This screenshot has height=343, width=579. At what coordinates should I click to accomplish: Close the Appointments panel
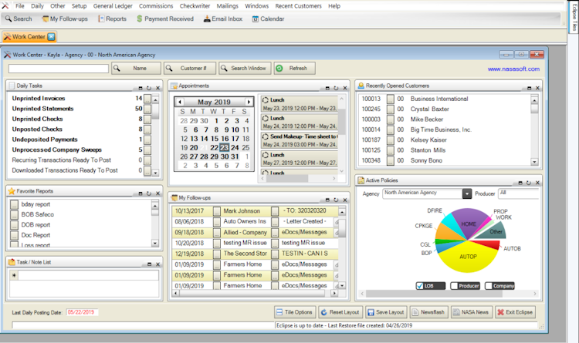345,88
